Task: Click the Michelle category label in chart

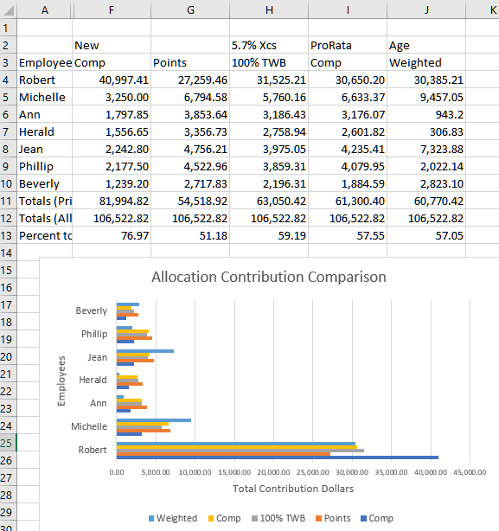Action: coord(89,426)
